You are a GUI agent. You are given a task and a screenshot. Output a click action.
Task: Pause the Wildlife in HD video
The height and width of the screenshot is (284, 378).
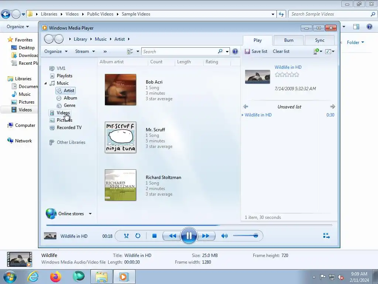(189, 236)
